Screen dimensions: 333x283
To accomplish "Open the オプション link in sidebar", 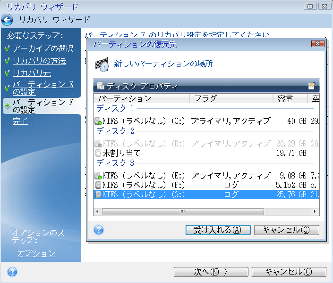I will tap(36, 253).
